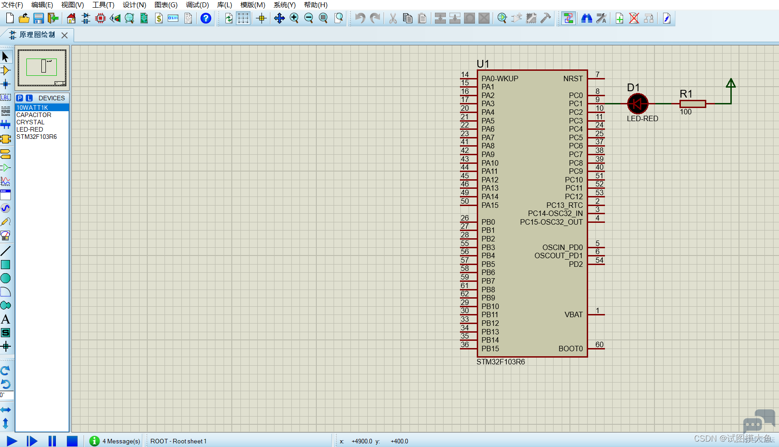This screenshot has height=447, width=779.
Task: Stop the simulation with the square button
Action: tap(72, 441)
